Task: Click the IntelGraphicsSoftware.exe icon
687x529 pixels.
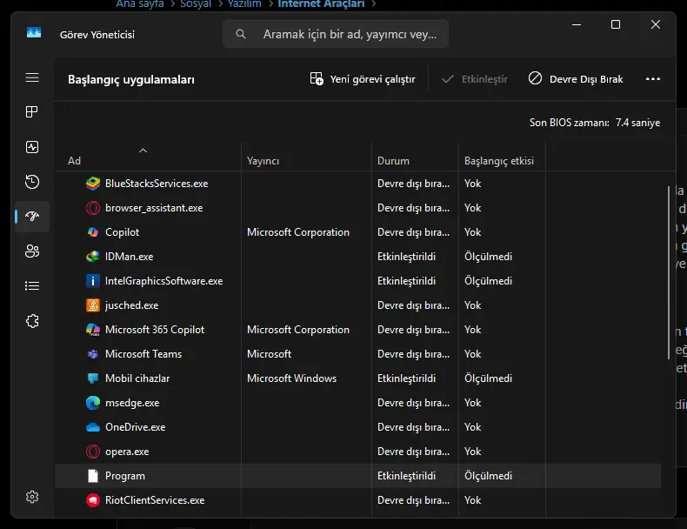Action: (x=92, y=281)
